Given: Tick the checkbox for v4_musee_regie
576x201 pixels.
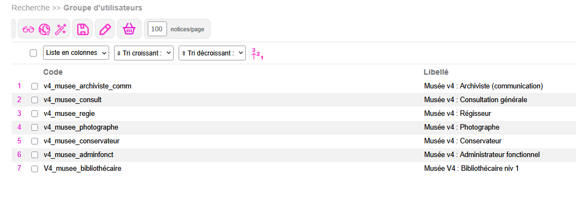Looking at the screenshot, I should 35,114.
